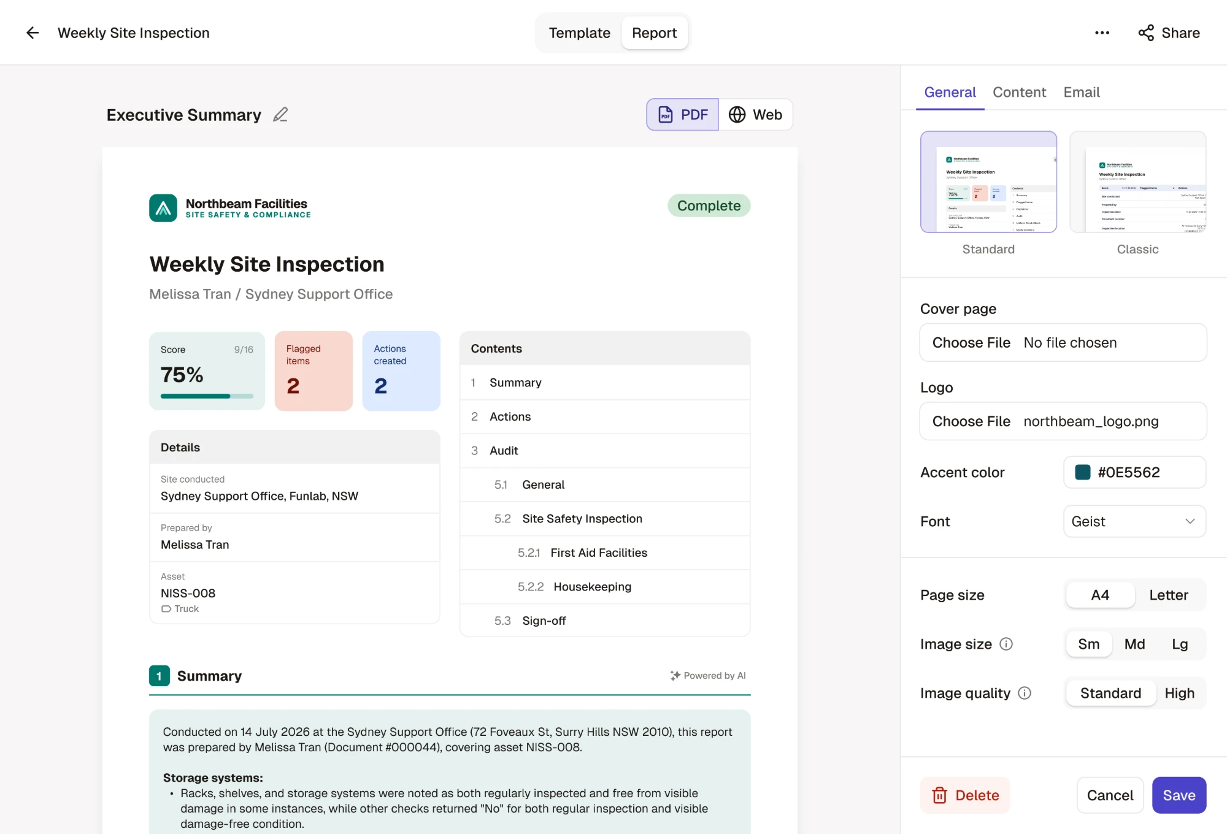
Task: Set image quality to Standard
Action: 1110,693
